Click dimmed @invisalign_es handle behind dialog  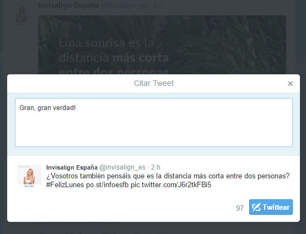click(124, 6)
